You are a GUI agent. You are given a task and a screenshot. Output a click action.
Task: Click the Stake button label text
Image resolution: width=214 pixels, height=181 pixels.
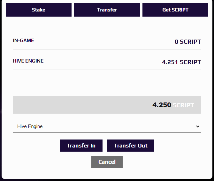(39, 10)
